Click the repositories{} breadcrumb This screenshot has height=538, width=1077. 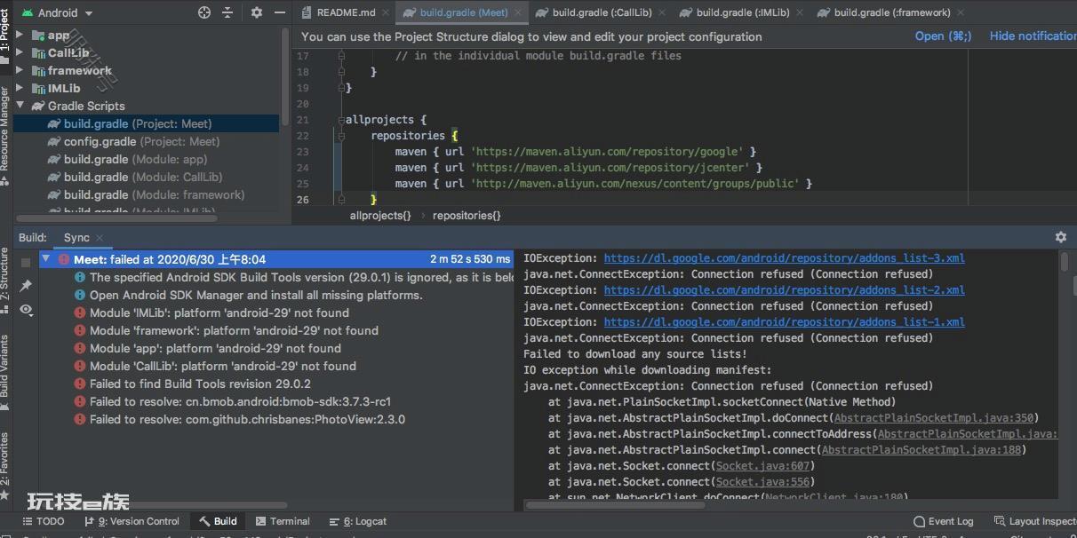467,216
